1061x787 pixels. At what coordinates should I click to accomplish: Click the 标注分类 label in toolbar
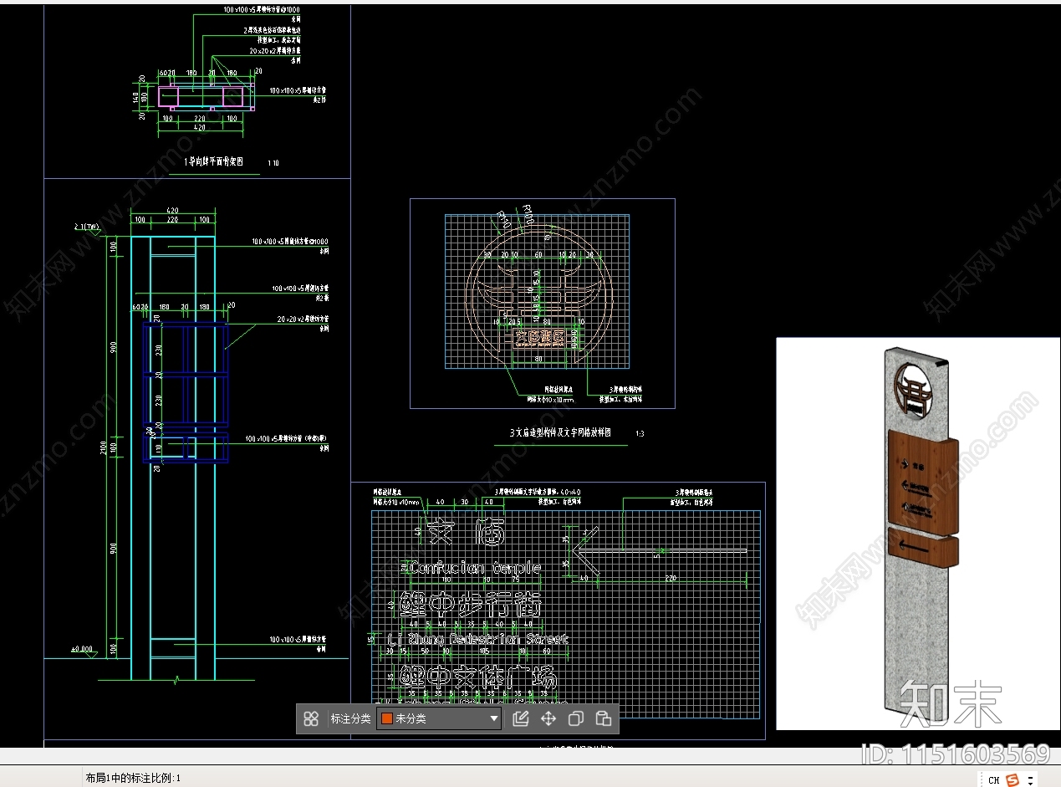(350, 718)
